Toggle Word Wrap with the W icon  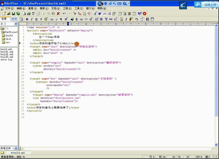100,14
